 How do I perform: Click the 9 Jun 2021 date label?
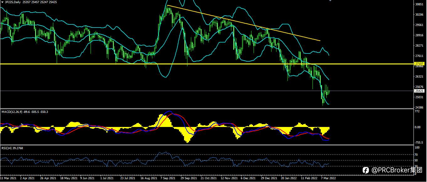(x=87, y=178)
